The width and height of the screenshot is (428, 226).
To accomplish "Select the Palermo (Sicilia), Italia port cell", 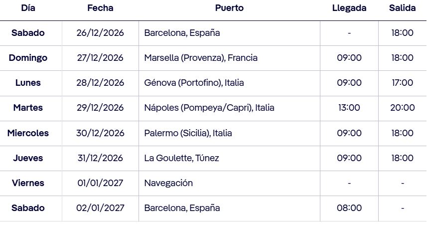I will [188, 133].
